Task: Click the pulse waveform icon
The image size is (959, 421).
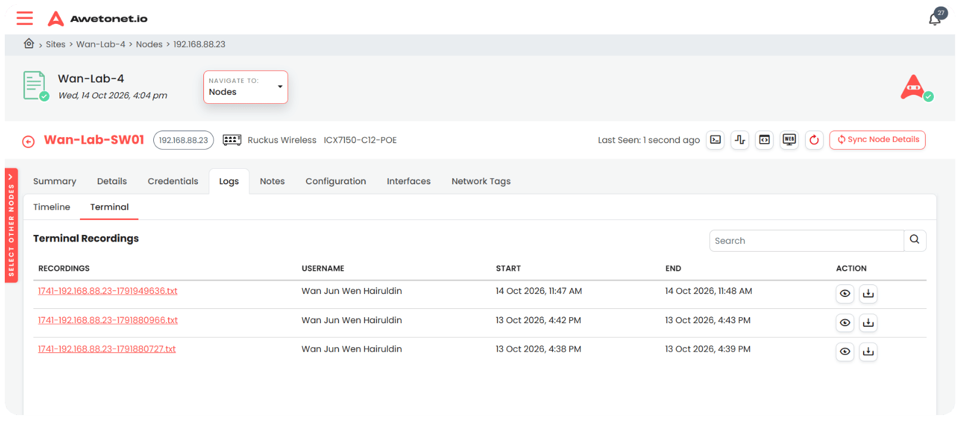Action: click(x=740, y=140)
